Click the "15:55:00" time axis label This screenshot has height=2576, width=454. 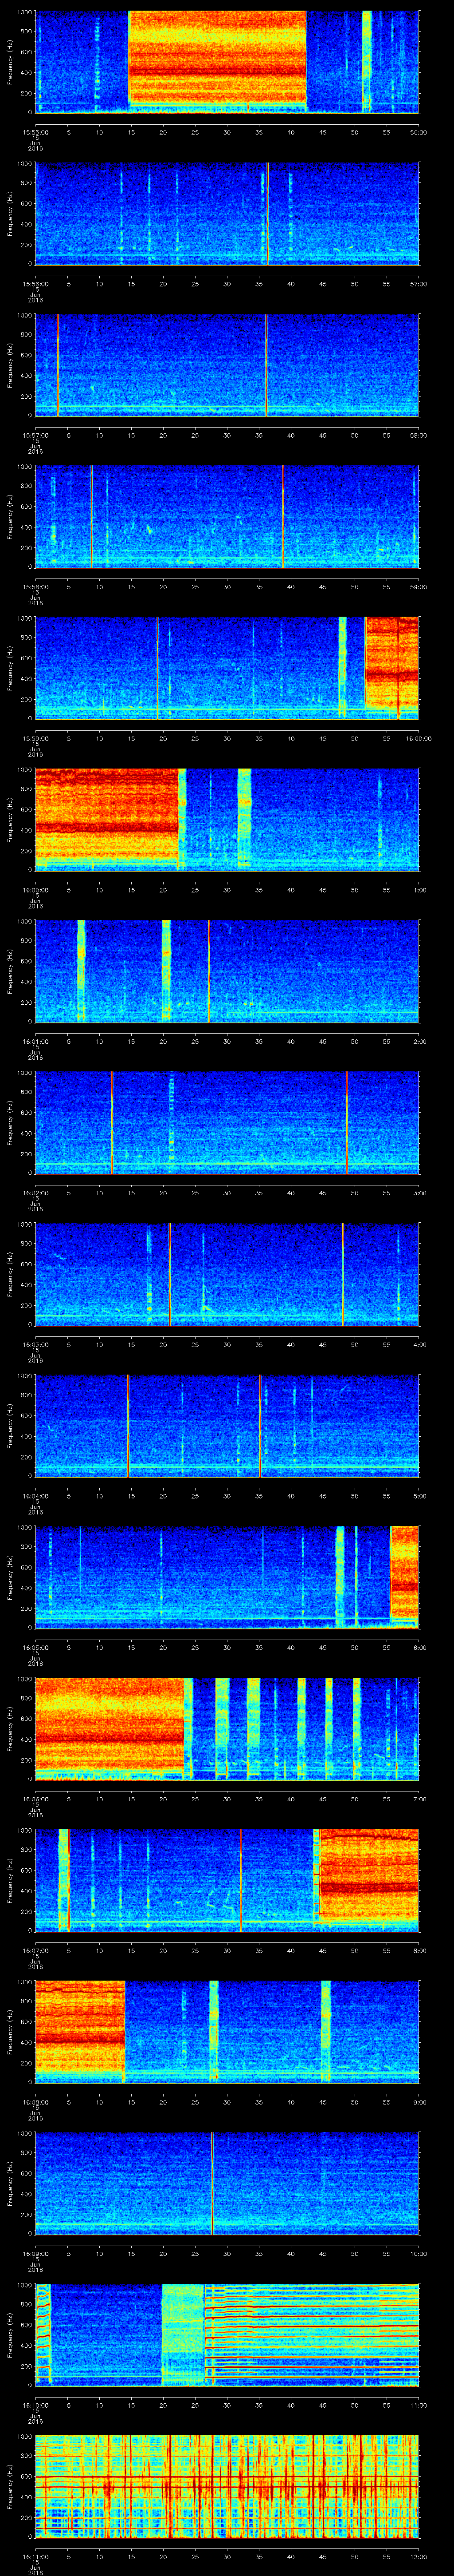coord(35,132)
